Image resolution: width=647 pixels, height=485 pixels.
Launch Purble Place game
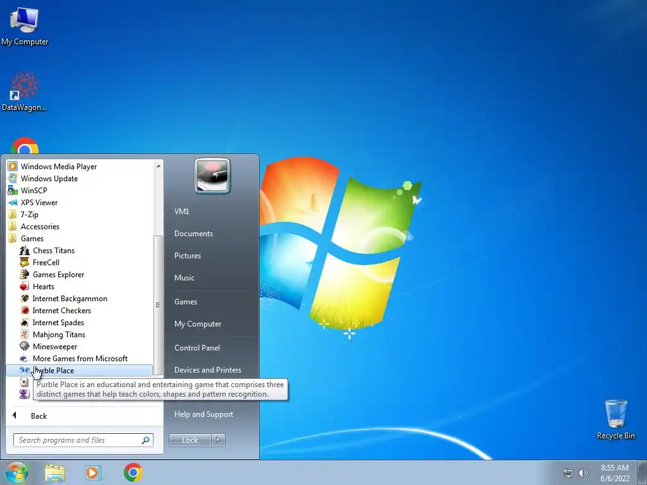point(79,370)
